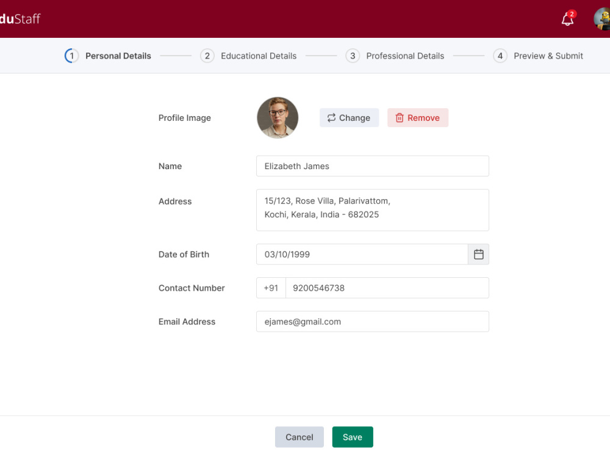Change the profile image
The height and width of the screenshot is (458, 610).
[x=349, y=118]
